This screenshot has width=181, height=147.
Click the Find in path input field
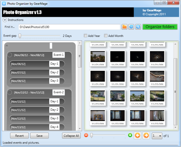69,27
